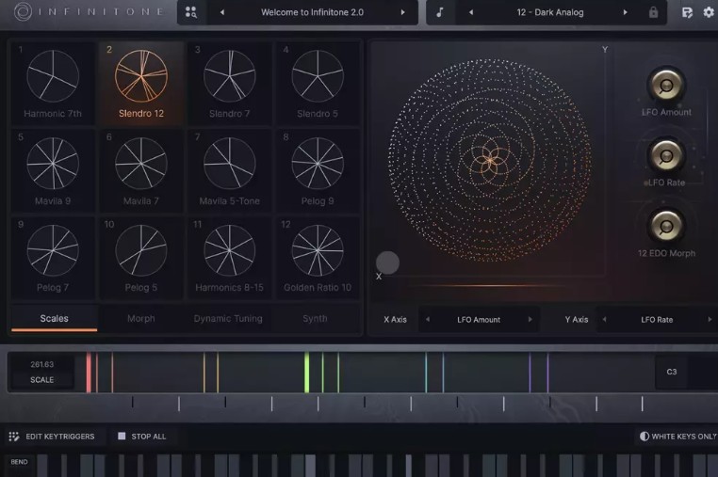Screen dimensions: 718x477
Task: Click the SCALE mode button
Action: pyautogui.click(x=42, y=379)
